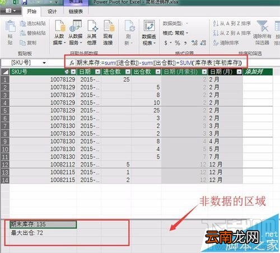Viewport: 280px width, 253px height.
Task: Sort from Z to A (从 Z 到 A 排序)
Action: point(232,33)
